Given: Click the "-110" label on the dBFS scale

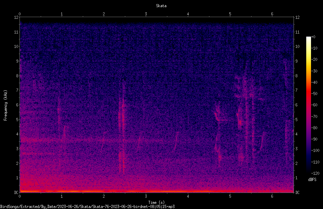Looking at the screenshot, I should (315, 162).
